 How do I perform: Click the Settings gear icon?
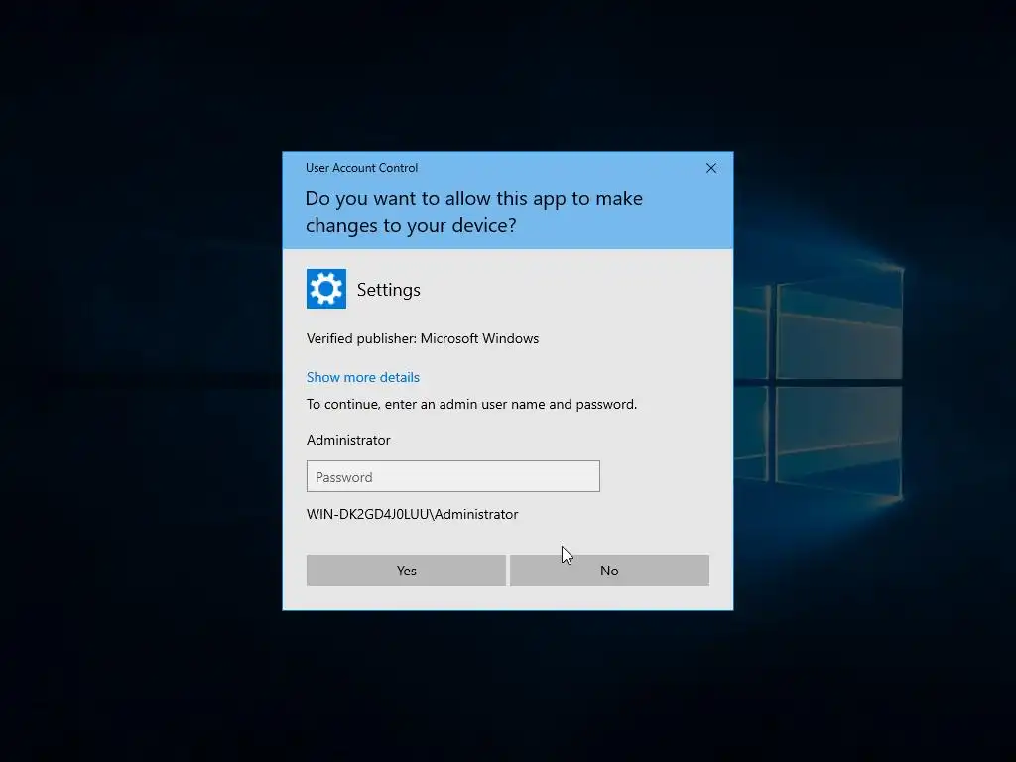[x=325, y=289]
